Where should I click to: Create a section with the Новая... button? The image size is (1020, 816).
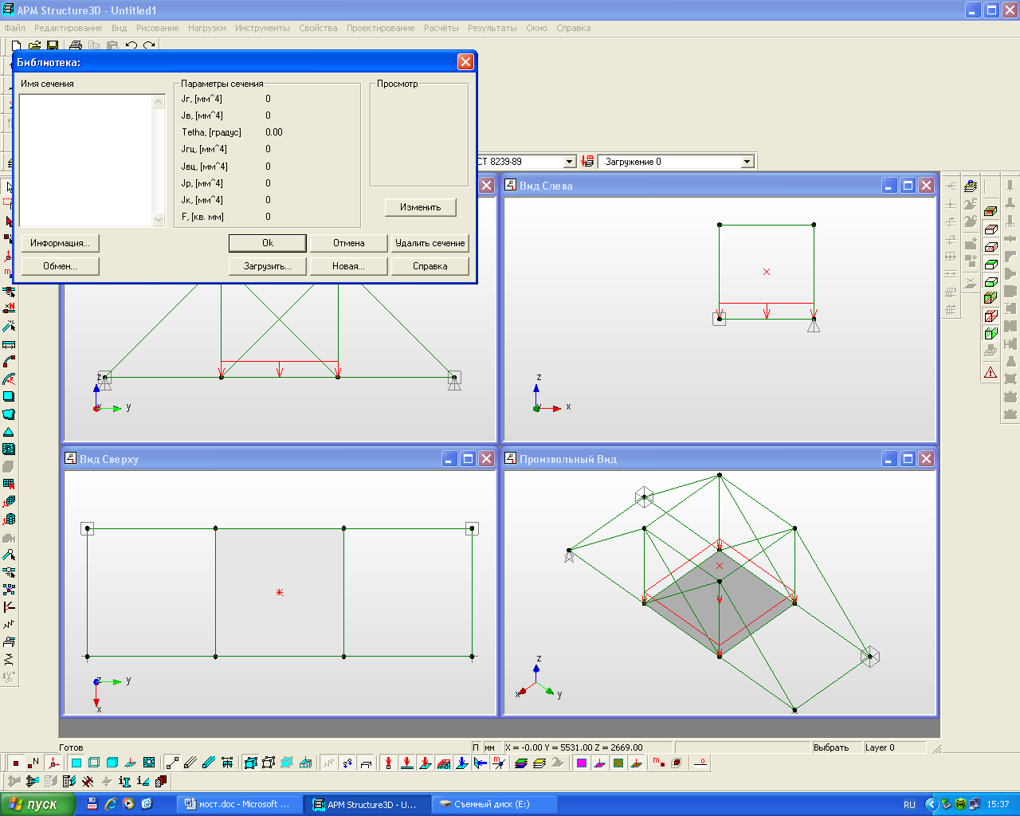(x=349, y=266)
